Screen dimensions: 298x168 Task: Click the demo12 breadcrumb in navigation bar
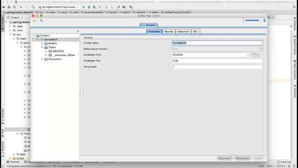(139, 12)
